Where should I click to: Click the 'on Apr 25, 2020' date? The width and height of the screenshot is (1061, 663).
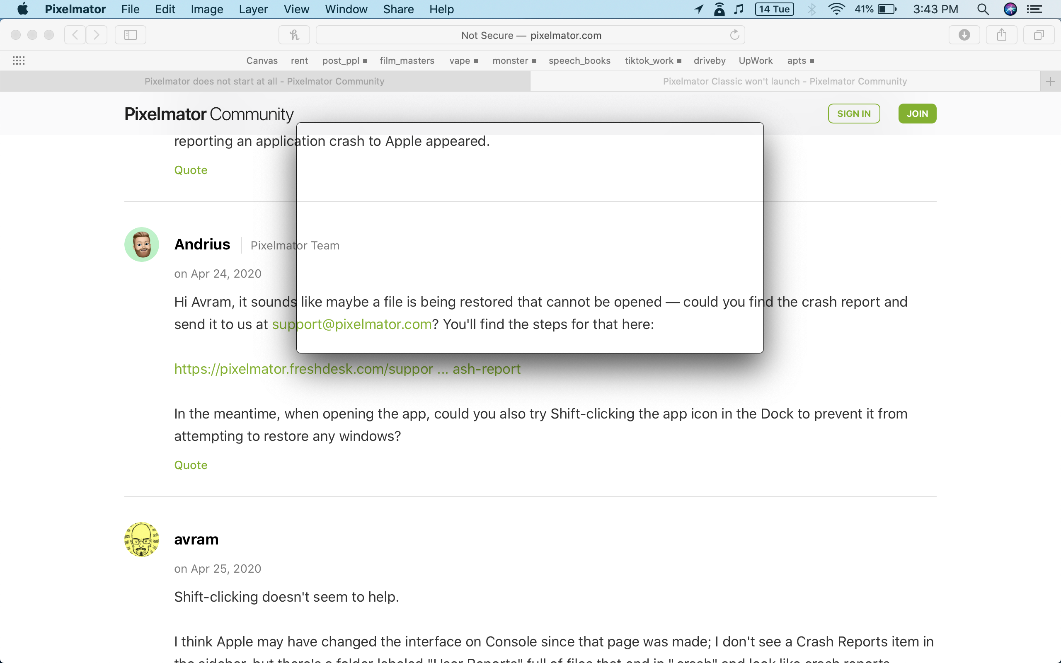click(x=218, y=569)
